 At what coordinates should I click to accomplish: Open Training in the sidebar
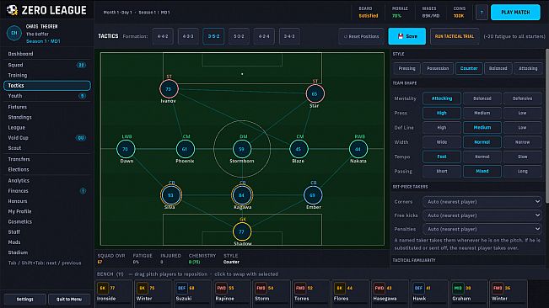pos(47,75)
